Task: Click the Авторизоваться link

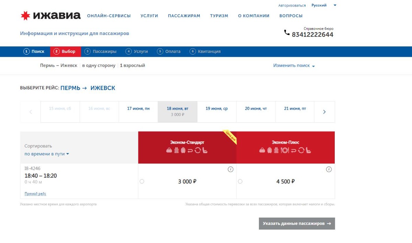Action: pos(292,5)
